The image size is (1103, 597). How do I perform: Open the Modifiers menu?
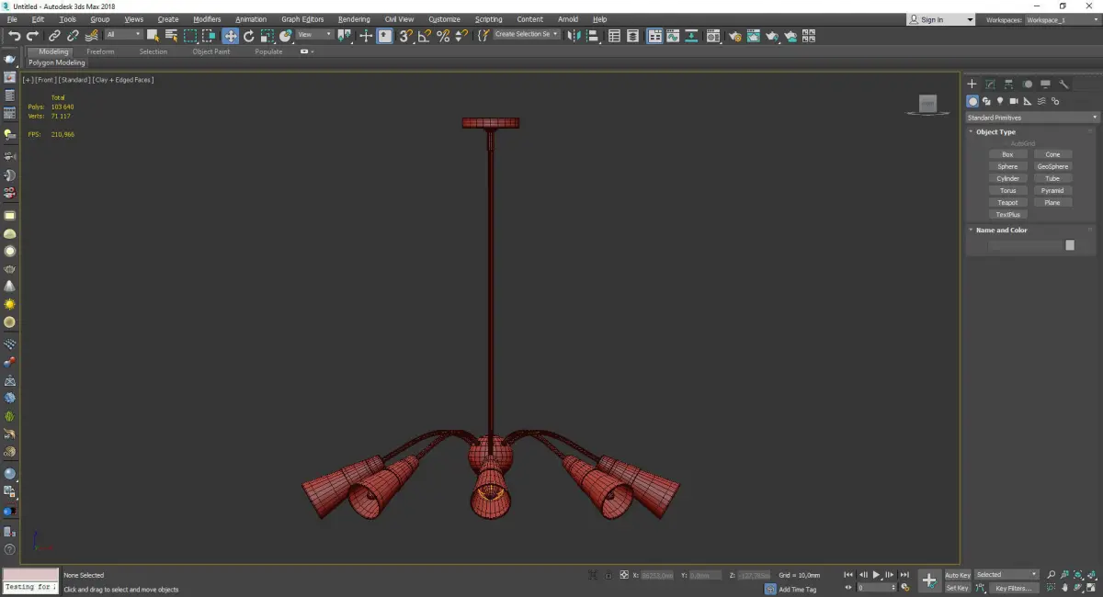pyautogui.click(x=207, y=19)
